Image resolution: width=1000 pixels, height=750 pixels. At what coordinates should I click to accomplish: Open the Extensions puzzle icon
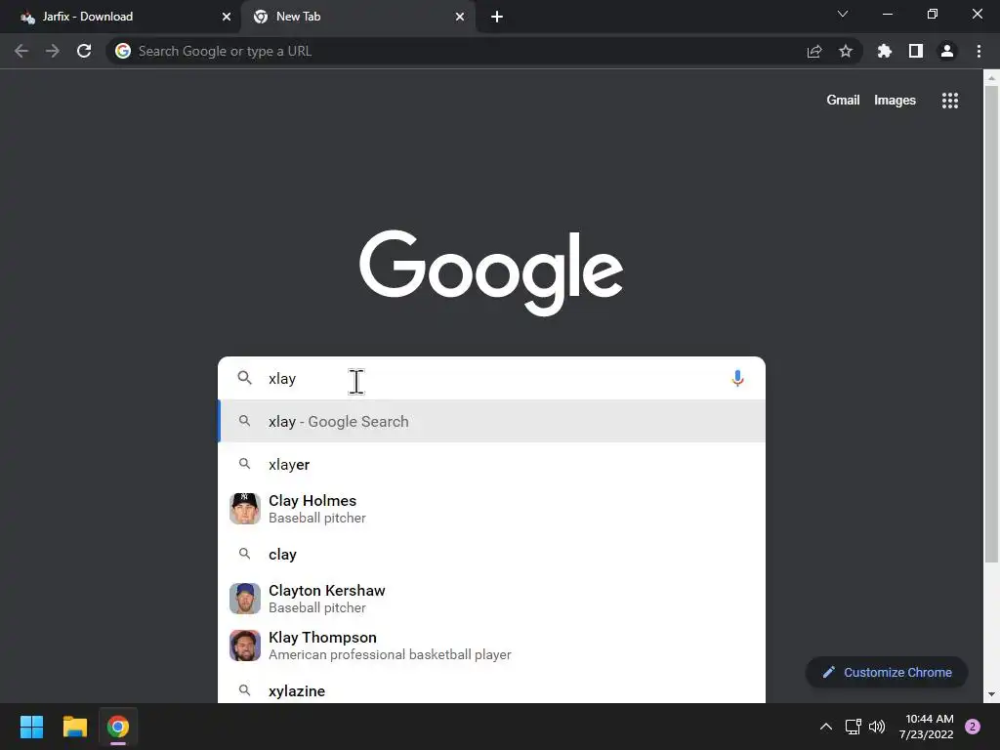pyautogui.click(x=884, y=51)
